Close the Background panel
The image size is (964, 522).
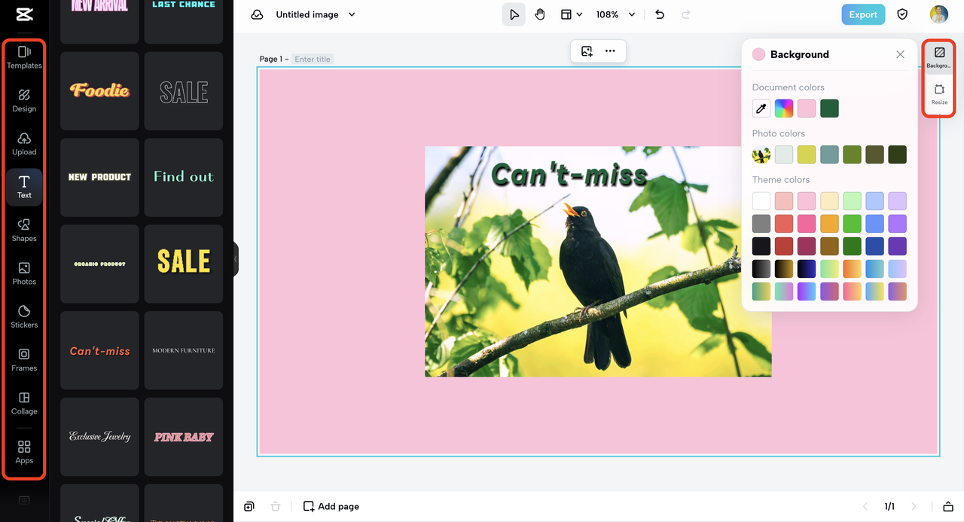click(900, 54)
